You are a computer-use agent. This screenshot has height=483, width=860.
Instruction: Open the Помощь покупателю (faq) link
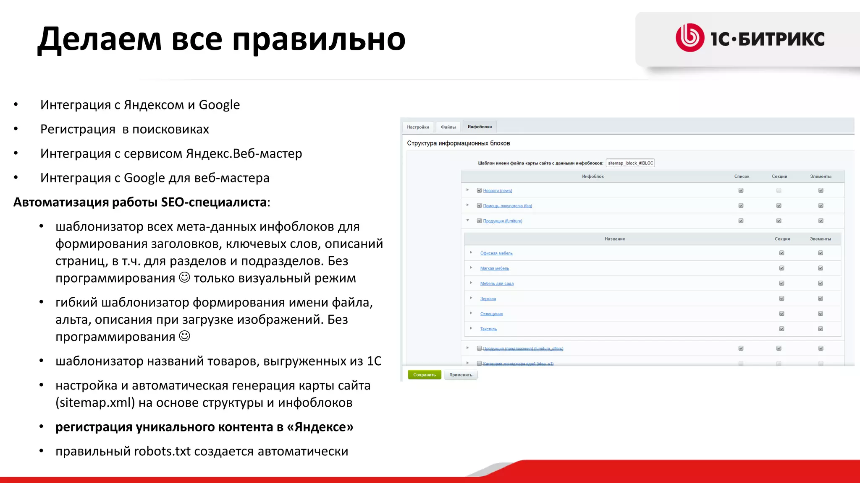pyautogui.click(x=507, y=206)
